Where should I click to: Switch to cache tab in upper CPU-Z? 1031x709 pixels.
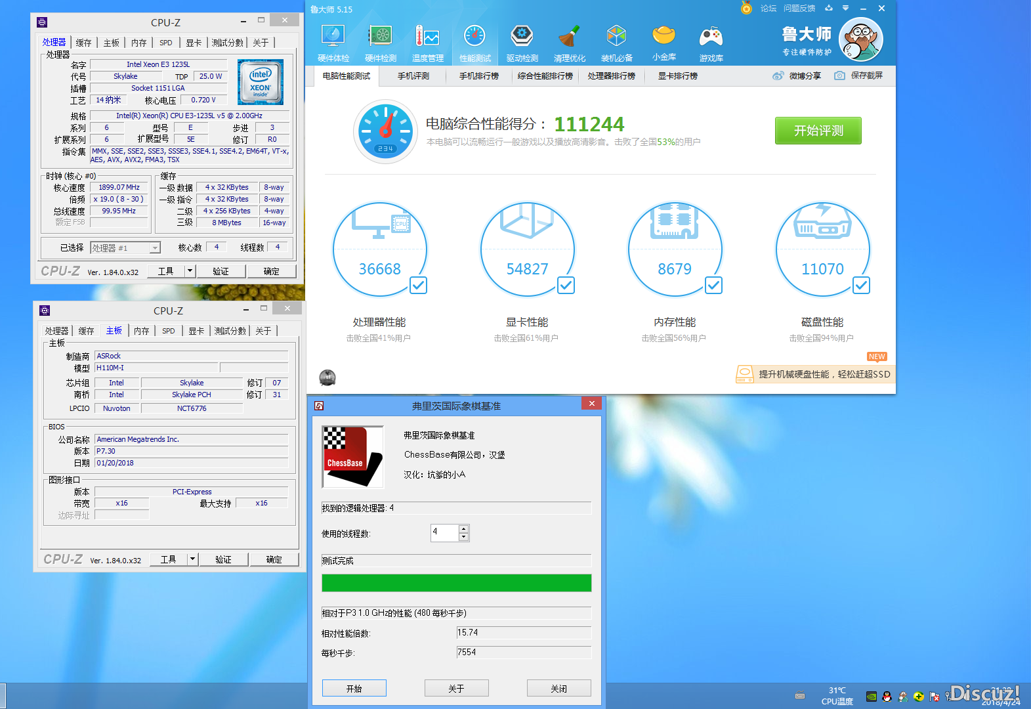pyautogui.click(x=84, y=43)
